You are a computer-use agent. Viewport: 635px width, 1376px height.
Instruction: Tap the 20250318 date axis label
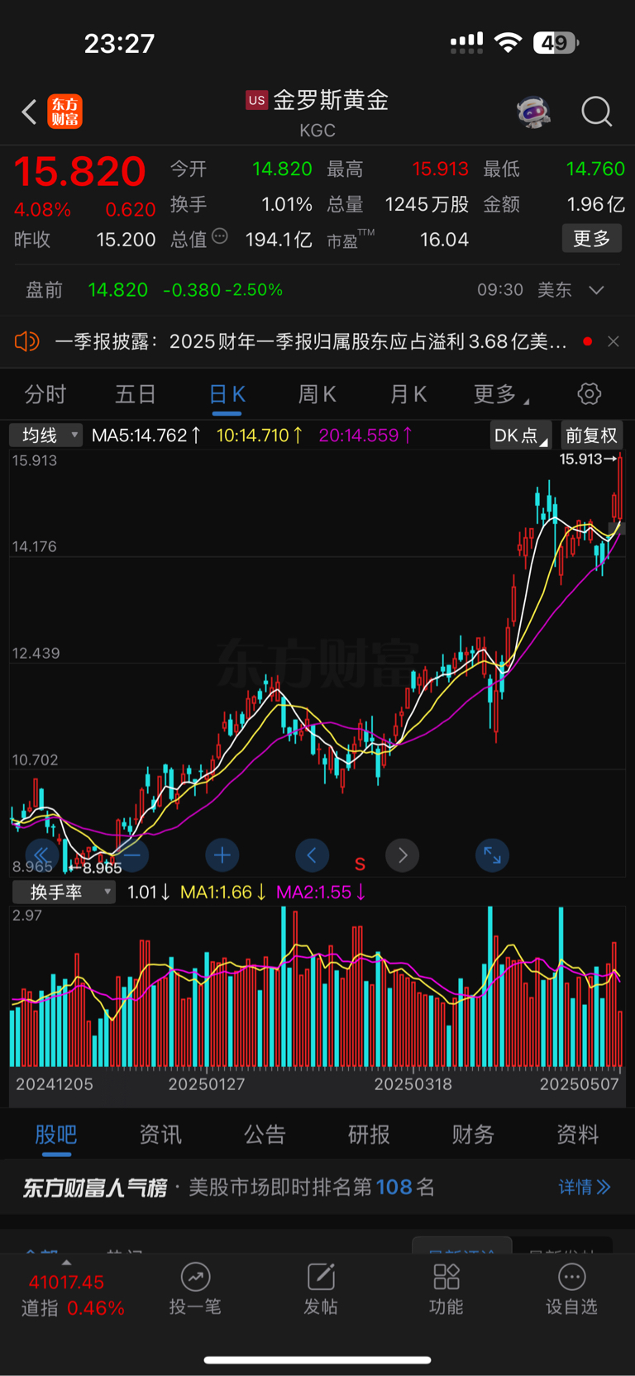click(413, 1084)
